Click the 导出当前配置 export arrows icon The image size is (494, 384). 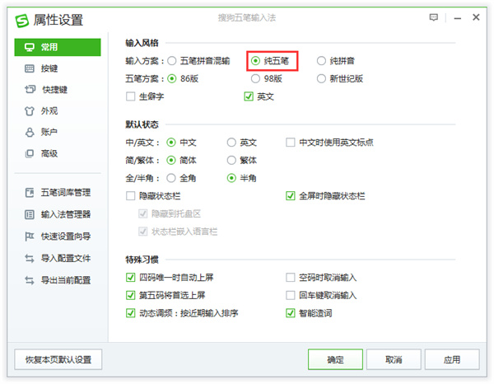point(30,279)
